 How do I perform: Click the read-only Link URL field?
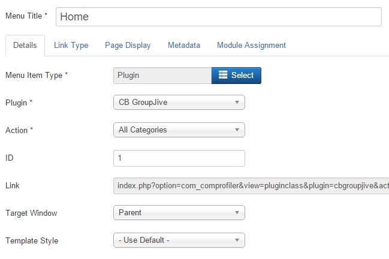pos(251,186)
